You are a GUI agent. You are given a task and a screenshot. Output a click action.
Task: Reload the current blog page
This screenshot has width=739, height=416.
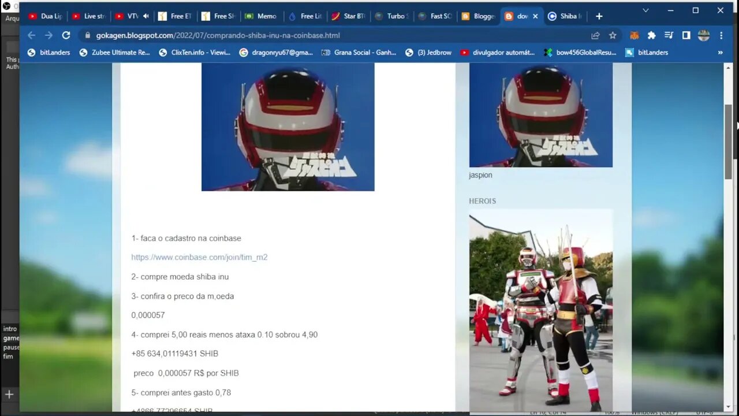tap(66, 35)
